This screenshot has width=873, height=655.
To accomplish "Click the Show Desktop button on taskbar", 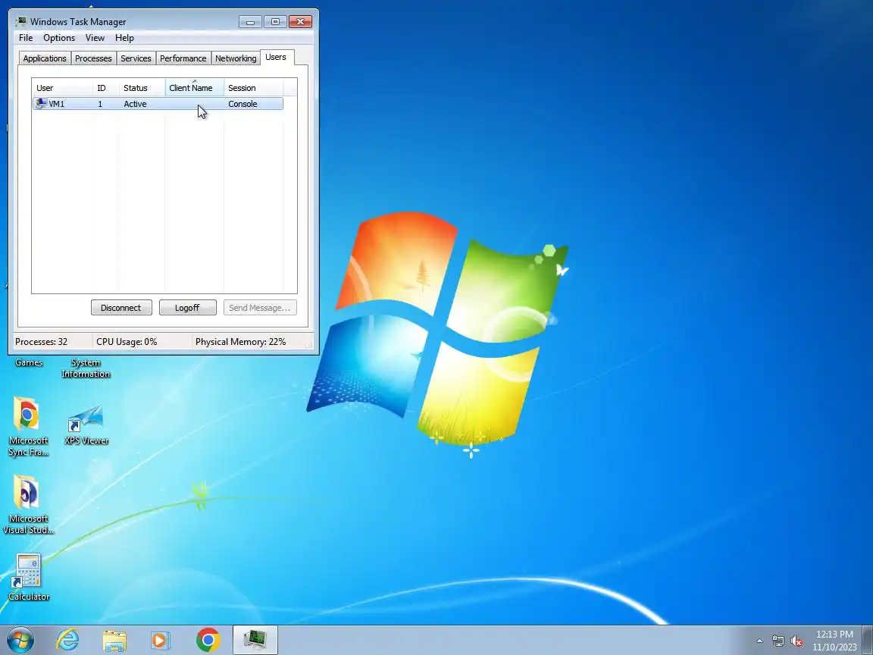I will 868,640.
